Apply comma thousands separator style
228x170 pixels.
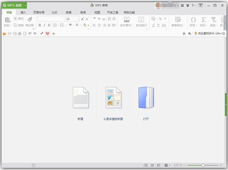(165, 19)
